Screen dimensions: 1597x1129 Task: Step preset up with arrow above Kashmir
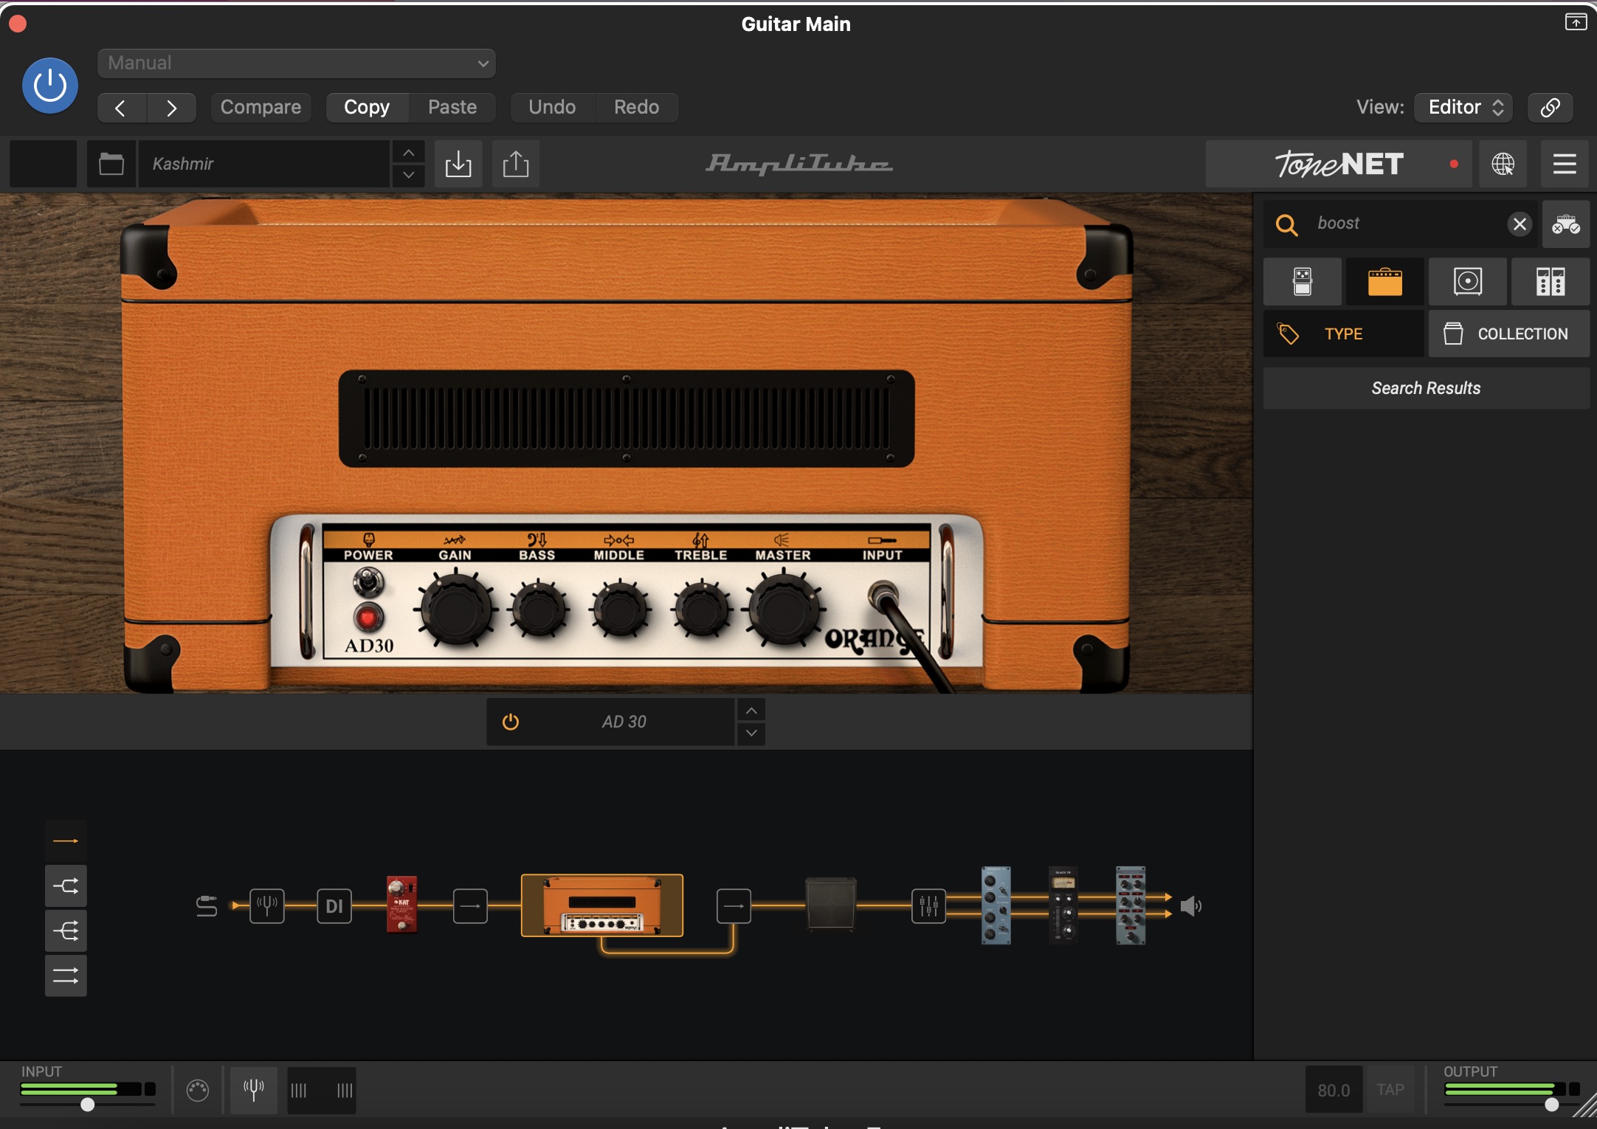(408, 153)
